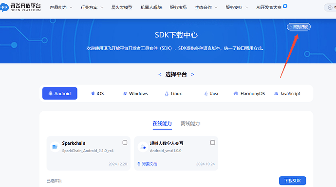336x187 pixels.
Task: Click the Linux penguin icon
Action: pyautogui.click(x=167, y=93)
